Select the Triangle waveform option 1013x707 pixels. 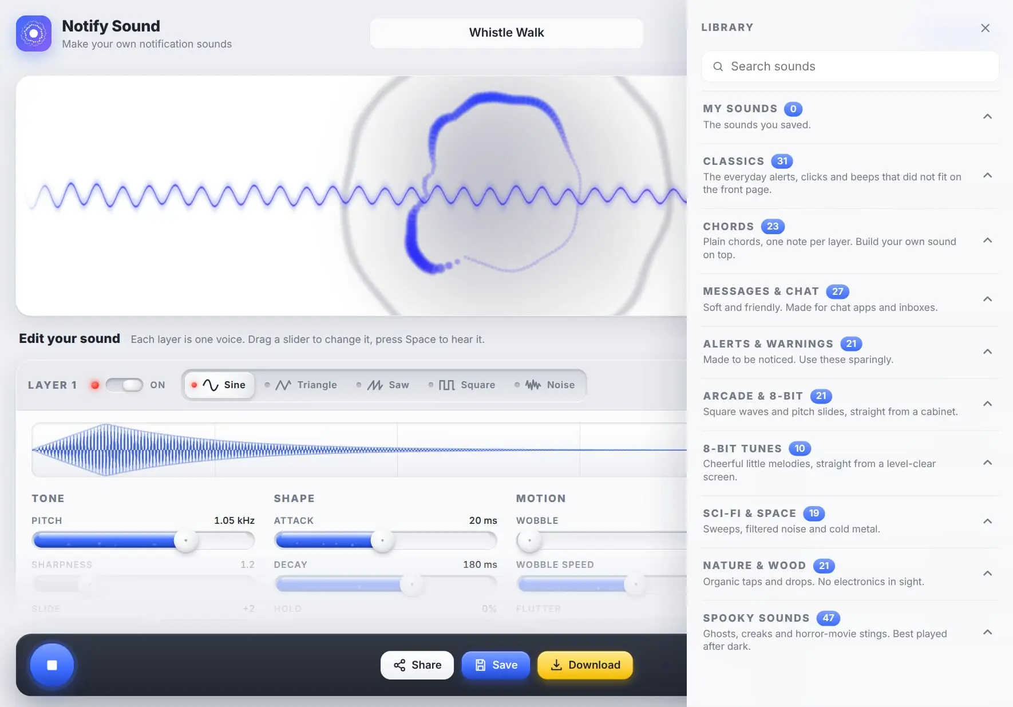click(301, 385)
